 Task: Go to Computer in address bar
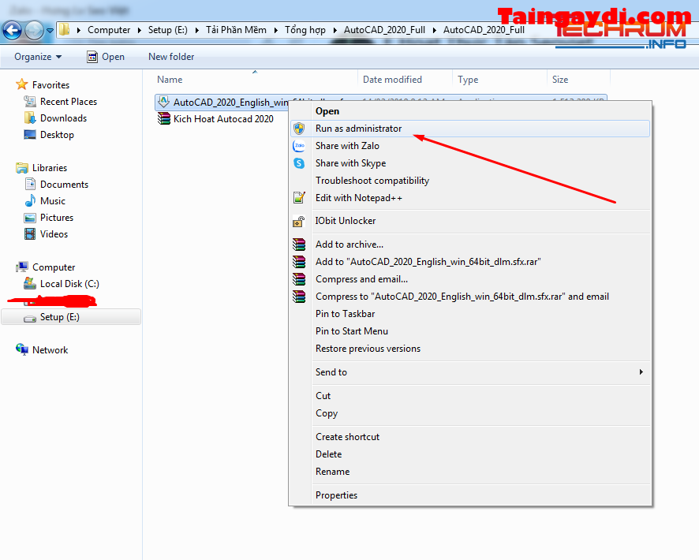109,30
